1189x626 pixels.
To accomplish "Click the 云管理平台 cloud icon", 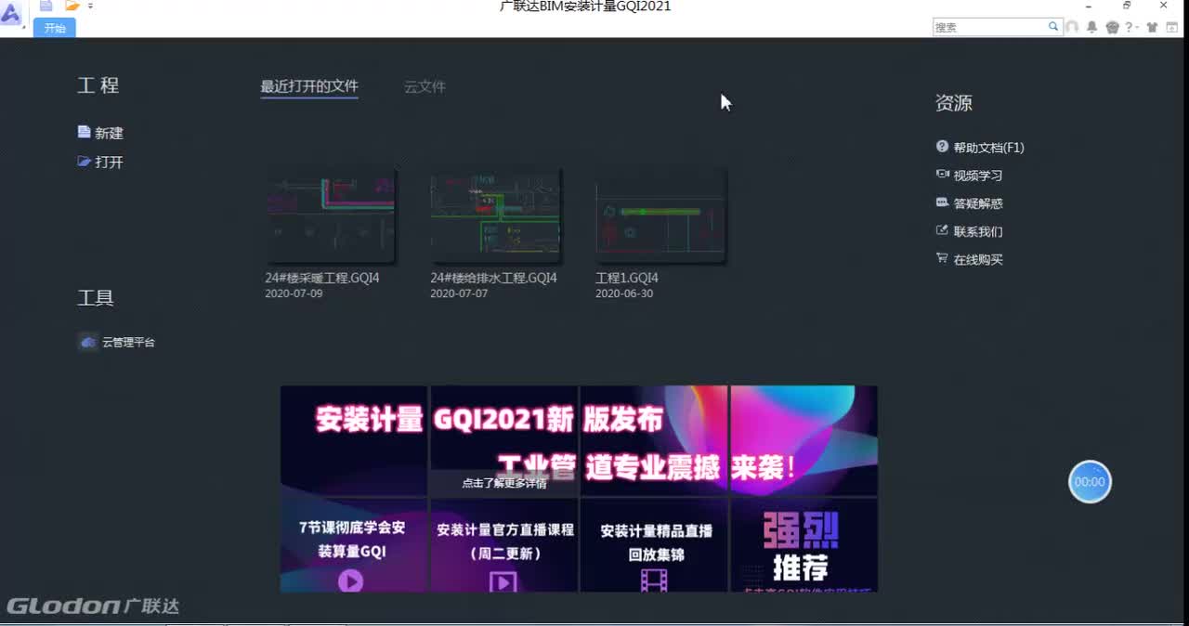I will pos(88,342).
